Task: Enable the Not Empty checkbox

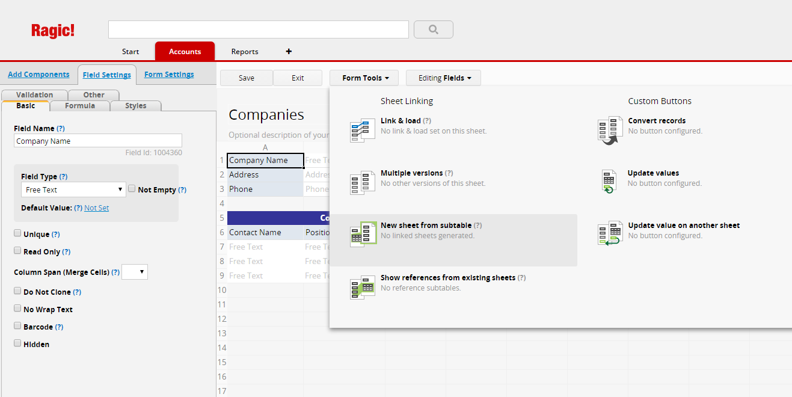Action: click(x=132, y=189)
